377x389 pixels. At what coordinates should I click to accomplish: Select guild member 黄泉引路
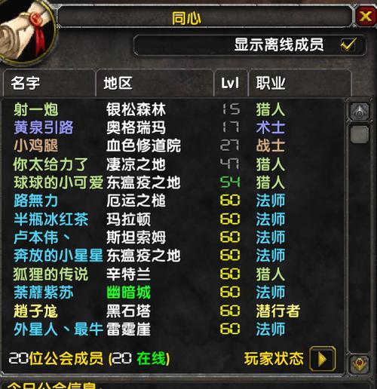point(173,127)
